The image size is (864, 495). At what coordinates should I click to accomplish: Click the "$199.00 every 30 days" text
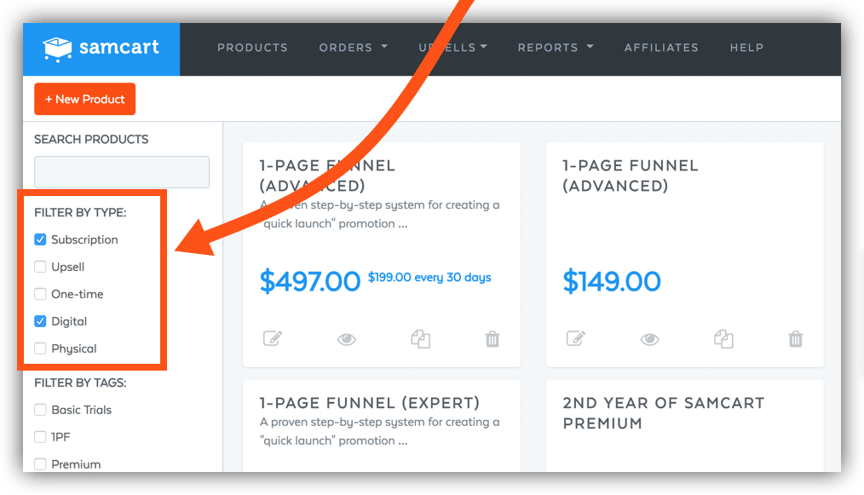(429, 277)
